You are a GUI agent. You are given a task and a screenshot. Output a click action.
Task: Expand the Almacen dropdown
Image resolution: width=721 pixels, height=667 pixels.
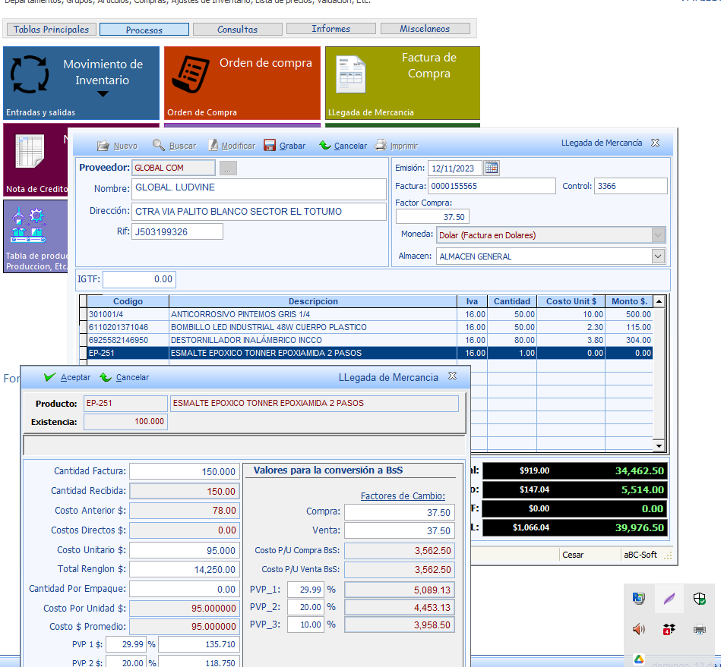[x=658, y=256]
